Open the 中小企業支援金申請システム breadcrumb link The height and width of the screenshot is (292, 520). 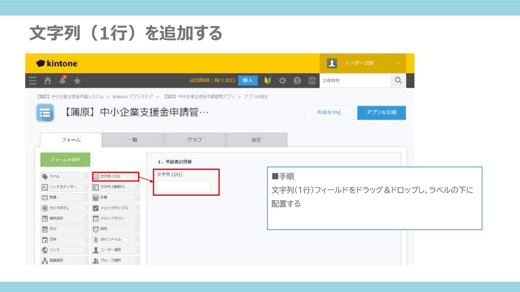[70, 97]
